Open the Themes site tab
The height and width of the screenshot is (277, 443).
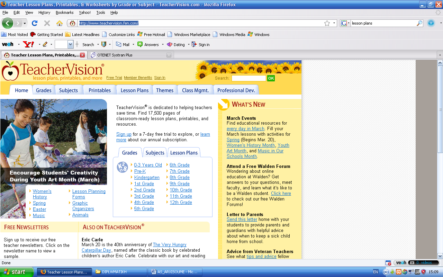pos(165,90)
